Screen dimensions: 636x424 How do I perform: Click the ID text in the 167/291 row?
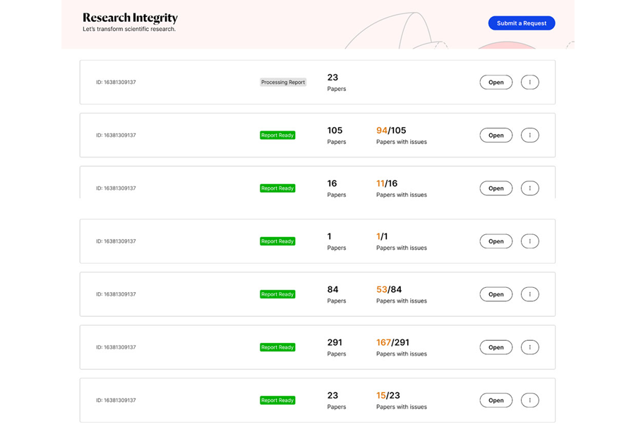coord(116,347)
